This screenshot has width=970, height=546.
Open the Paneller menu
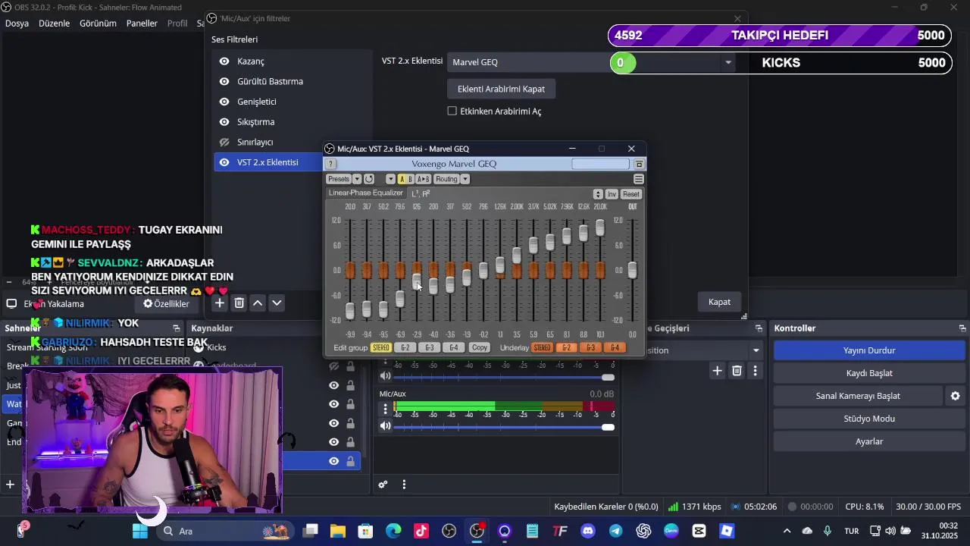pyautogui.click(x=142, y=24)
